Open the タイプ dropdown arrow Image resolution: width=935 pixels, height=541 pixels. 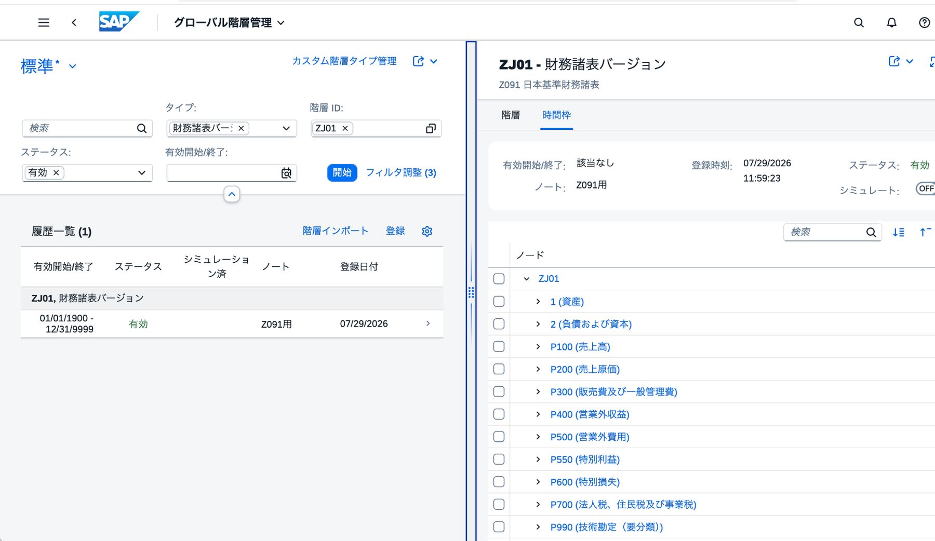286,128
